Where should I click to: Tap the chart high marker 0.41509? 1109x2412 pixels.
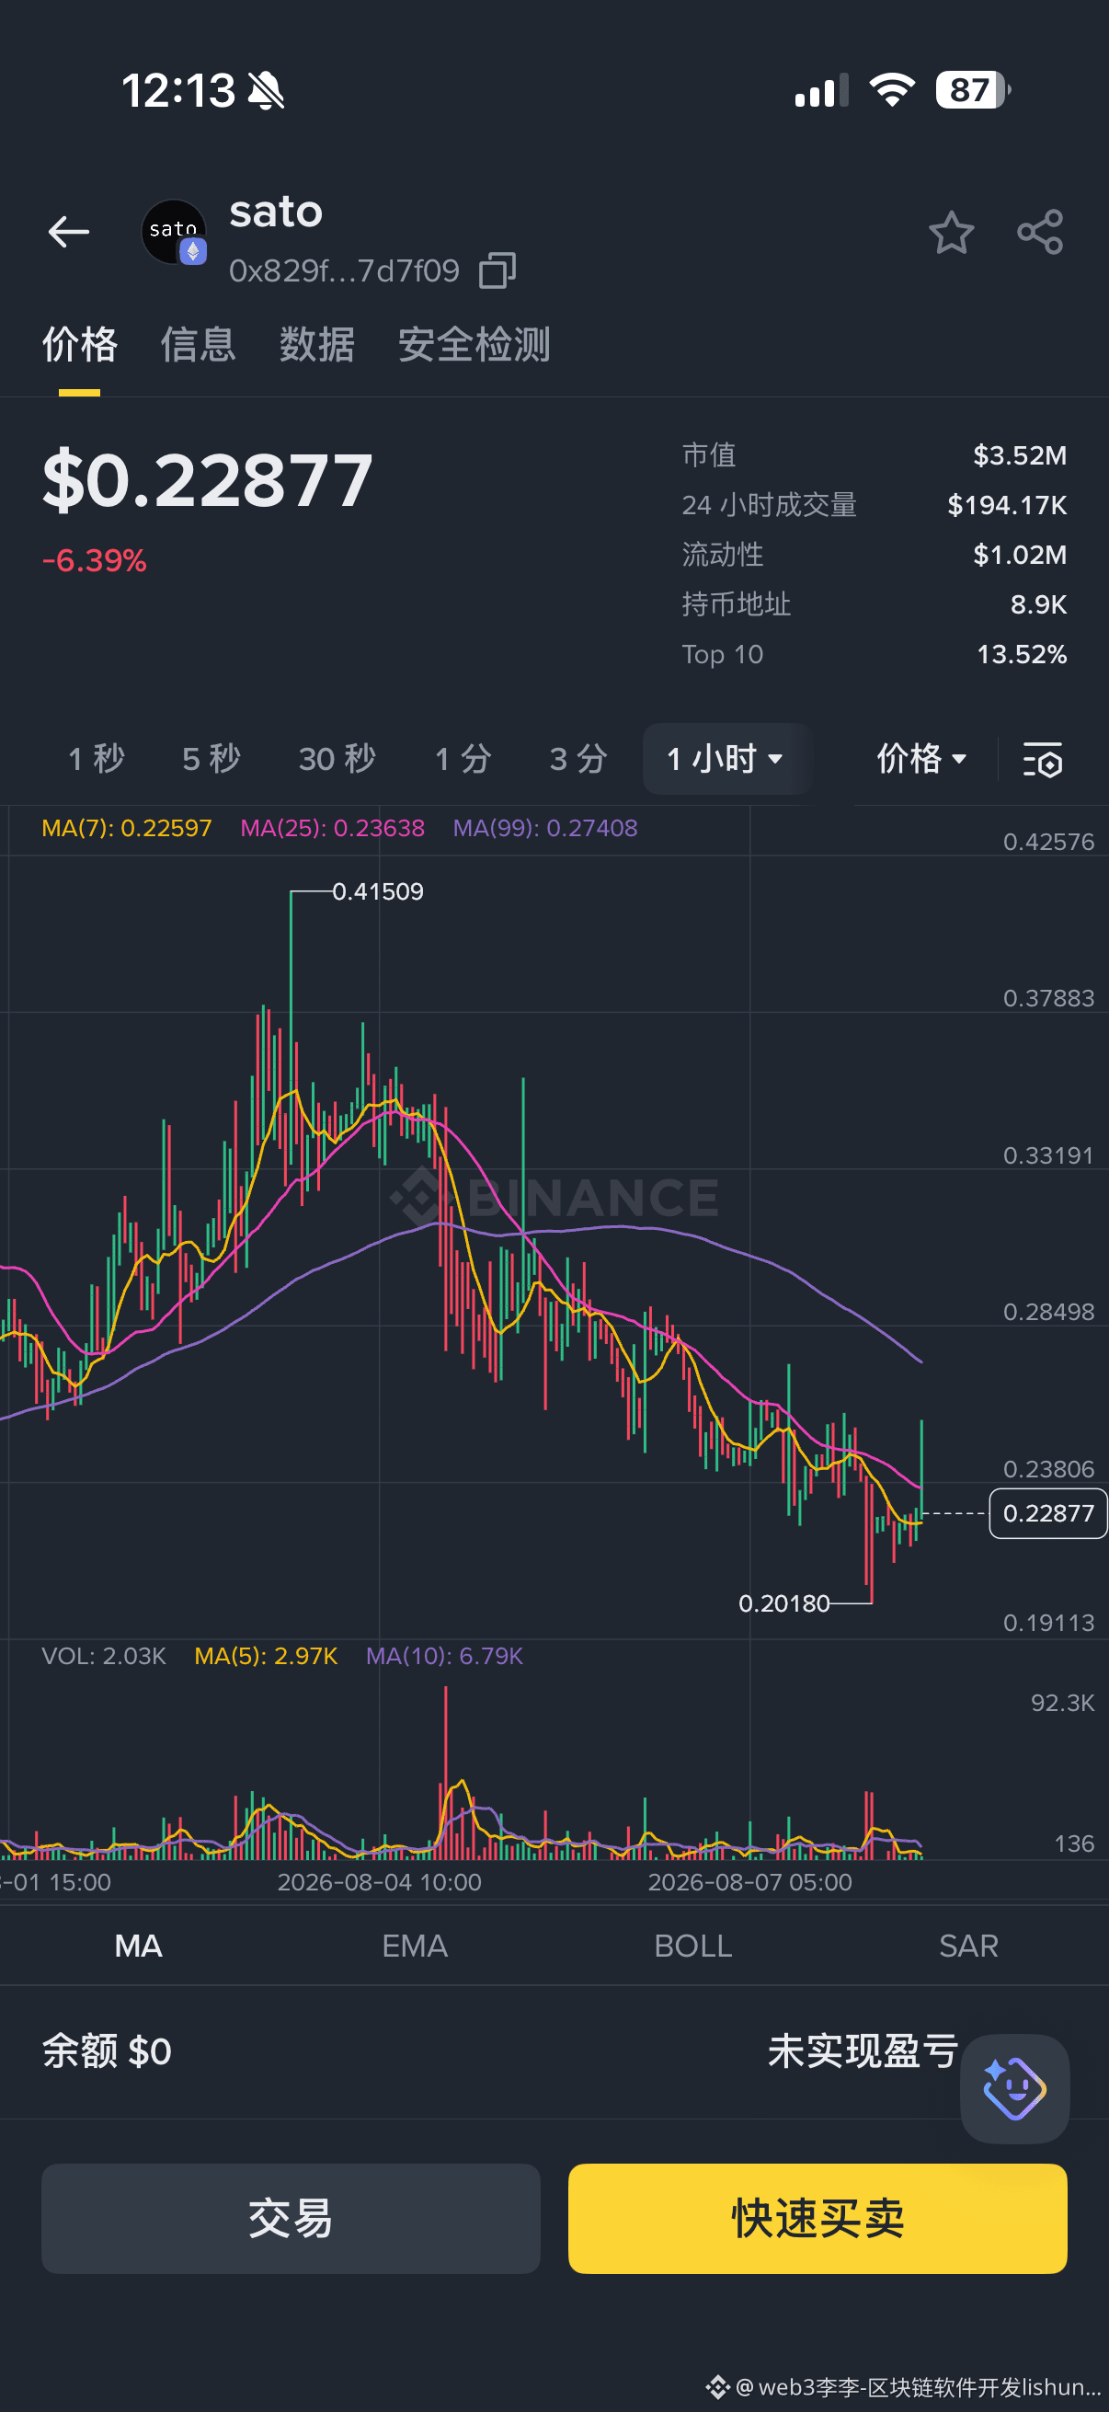click(378, 891)
